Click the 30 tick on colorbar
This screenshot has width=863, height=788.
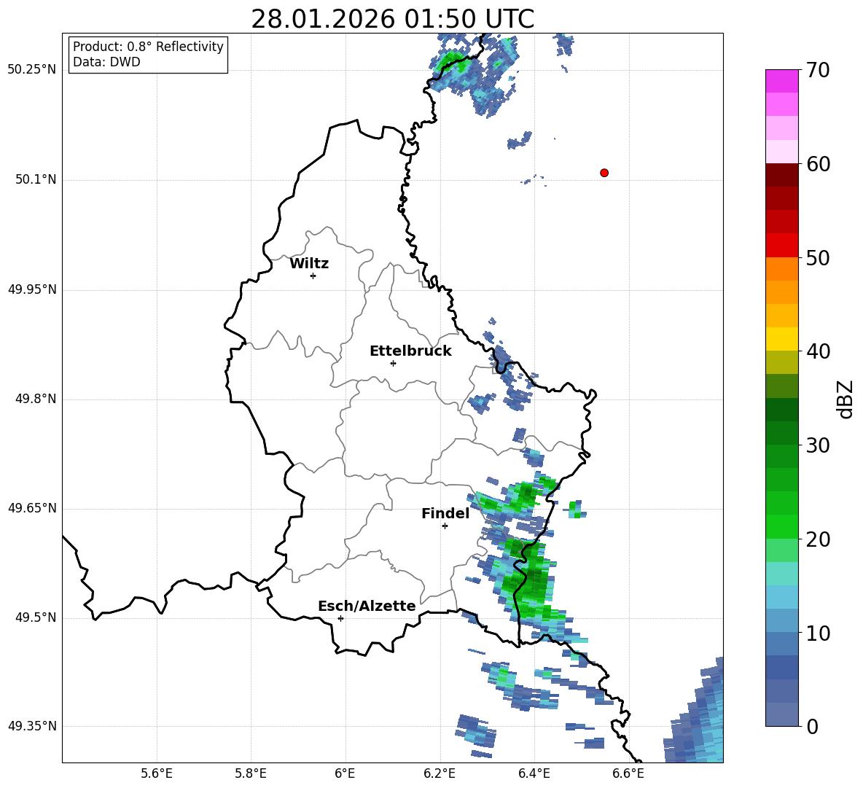point(817,445)
